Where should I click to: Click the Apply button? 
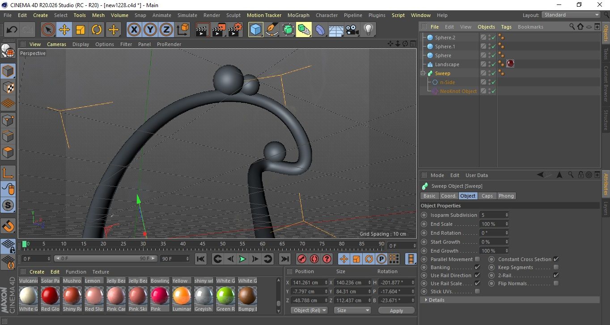point(397,310)
